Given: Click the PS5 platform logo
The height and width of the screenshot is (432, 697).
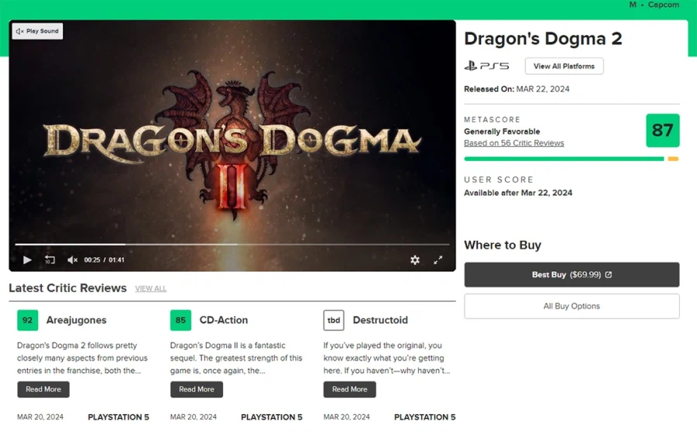Looking at the screenshot, I should tap(486, 67).
